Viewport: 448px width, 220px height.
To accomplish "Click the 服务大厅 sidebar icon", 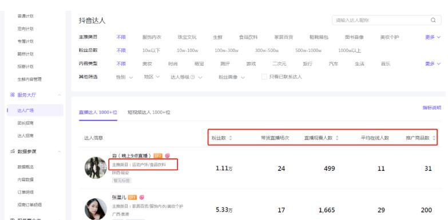I will pos(12,95).
